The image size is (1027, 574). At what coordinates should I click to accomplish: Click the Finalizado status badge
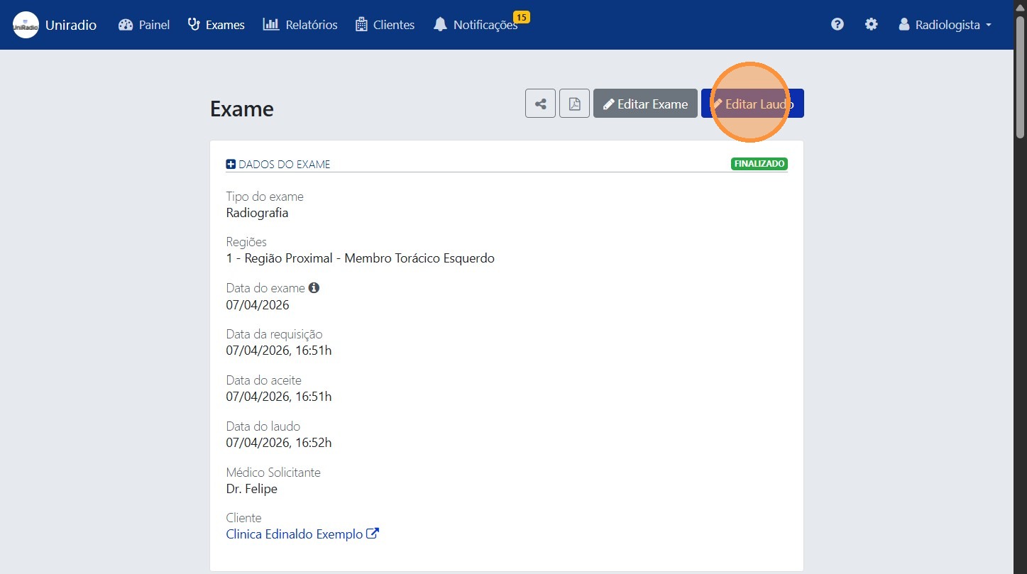(x=759, y=164)
